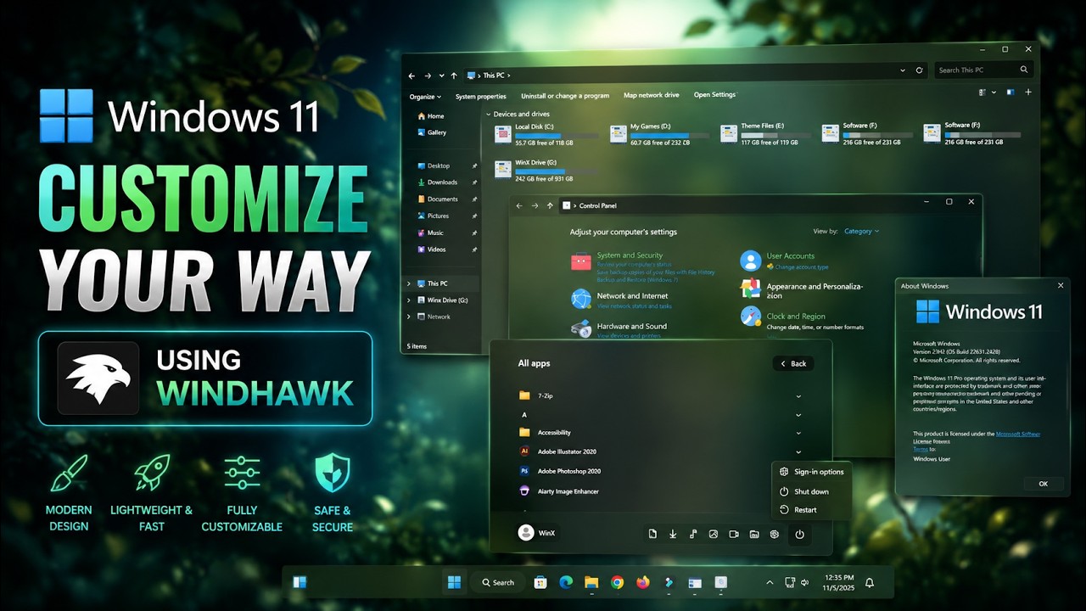Screen dimensions: 1086x611
Task: Expand the Network tree node
Action: (x=408, y=317)
